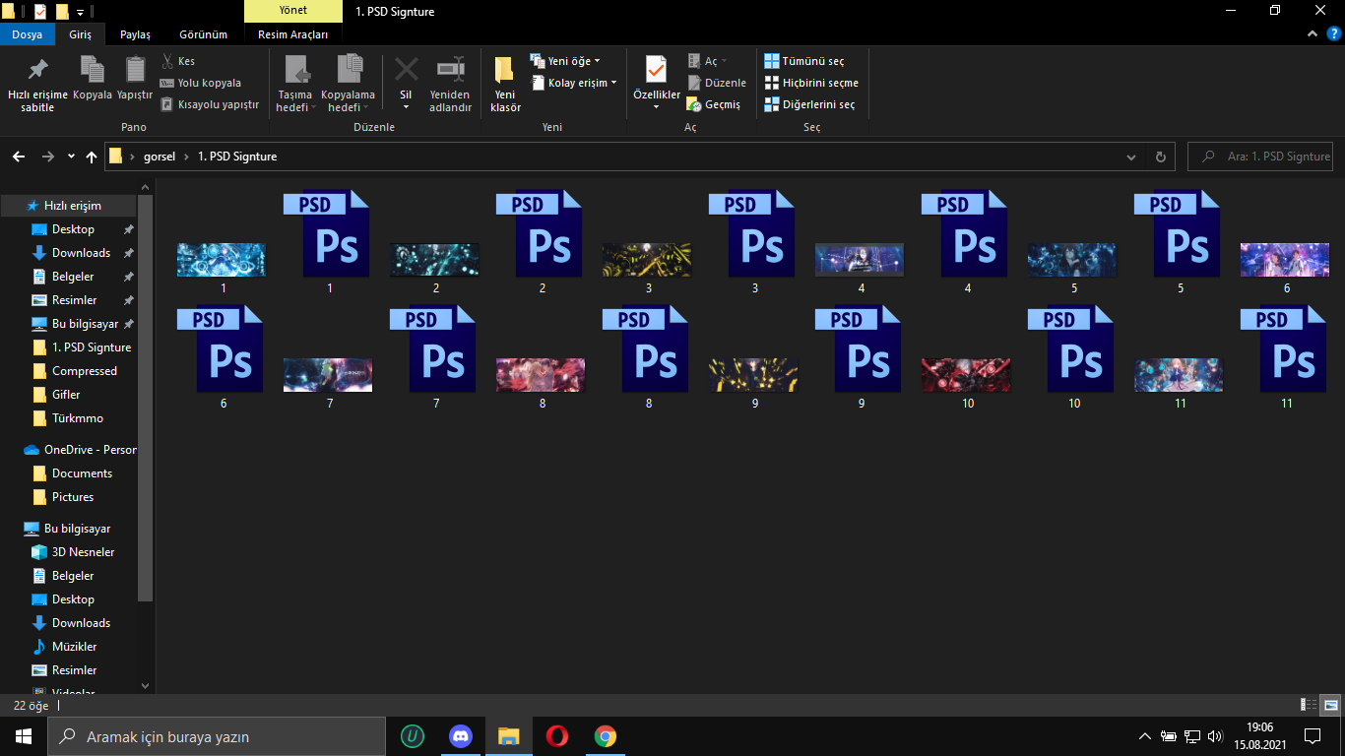Viewport: 1345px width, 756px height.
Task: Switch to large thumbnails view in status bar
Action: click(x=1330, y=705)
